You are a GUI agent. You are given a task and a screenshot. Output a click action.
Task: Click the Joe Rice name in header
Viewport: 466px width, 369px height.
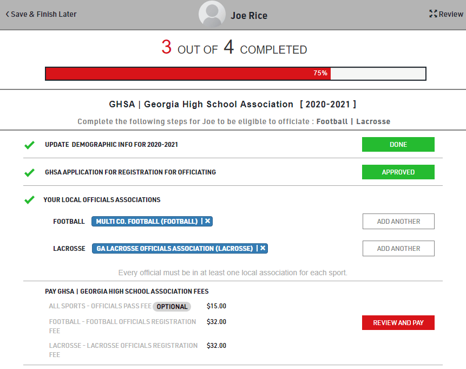point(249,16)
